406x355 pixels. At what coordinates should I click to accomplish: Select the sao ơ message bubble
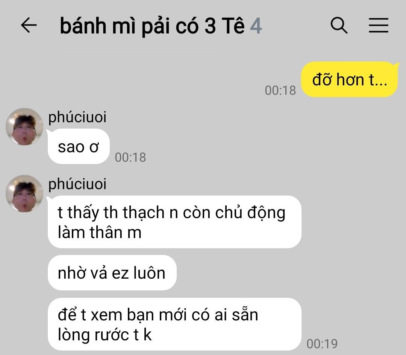click(79, 146)
